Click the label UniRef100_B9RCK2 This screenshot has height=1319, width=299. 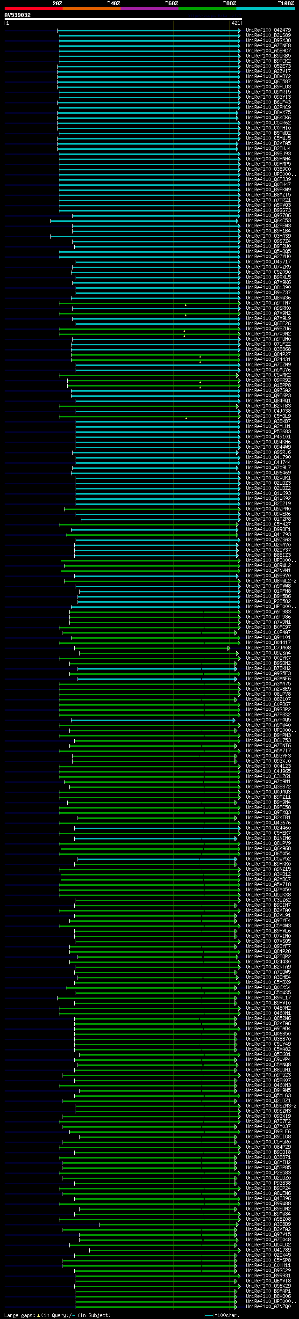tap(268, 61)
